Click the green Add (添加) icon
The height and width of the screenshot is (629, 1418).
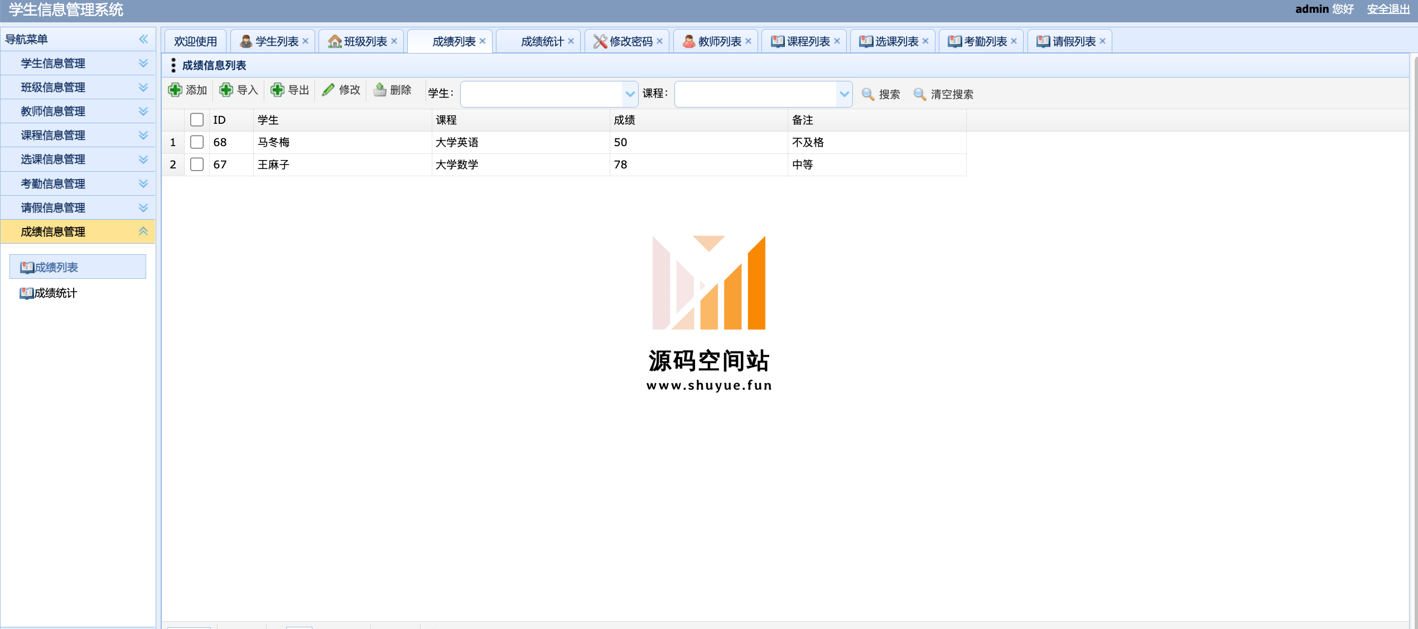coord(175,90)
